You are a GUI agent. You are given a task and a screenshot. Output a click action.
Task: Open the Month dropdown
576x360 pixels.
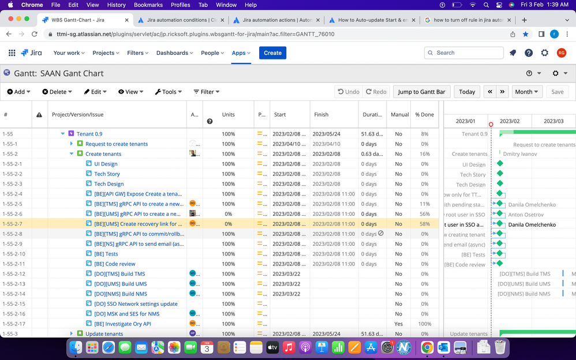(526, 91)
